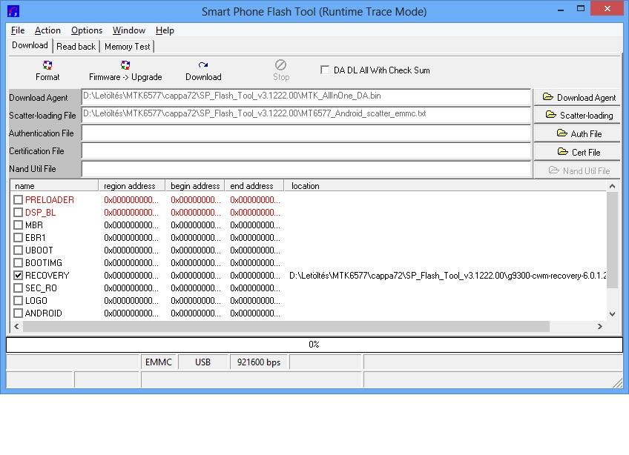Image resolution: width=629 pixels, height=455 pixels.
Task: Click the region address column header
Action: coord(131,186)
